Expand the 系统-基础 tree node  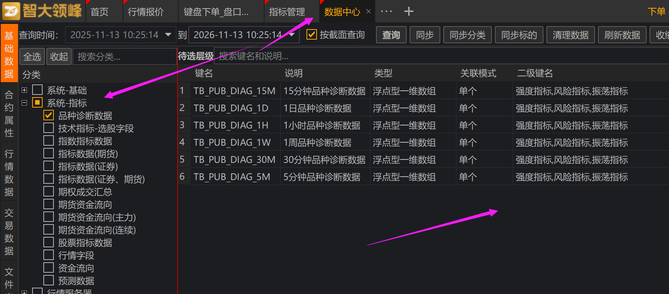(24, 90)
